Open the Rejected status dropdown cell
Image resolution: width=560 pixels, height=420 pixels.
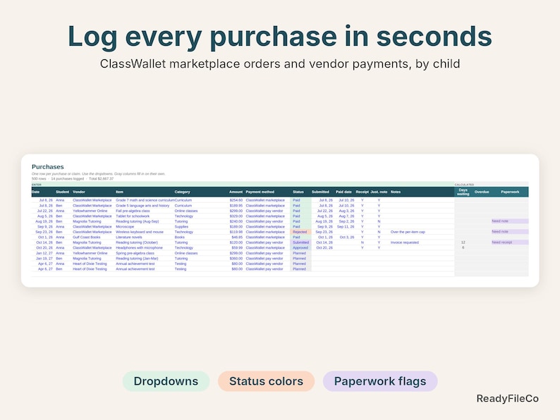point(300,232)
